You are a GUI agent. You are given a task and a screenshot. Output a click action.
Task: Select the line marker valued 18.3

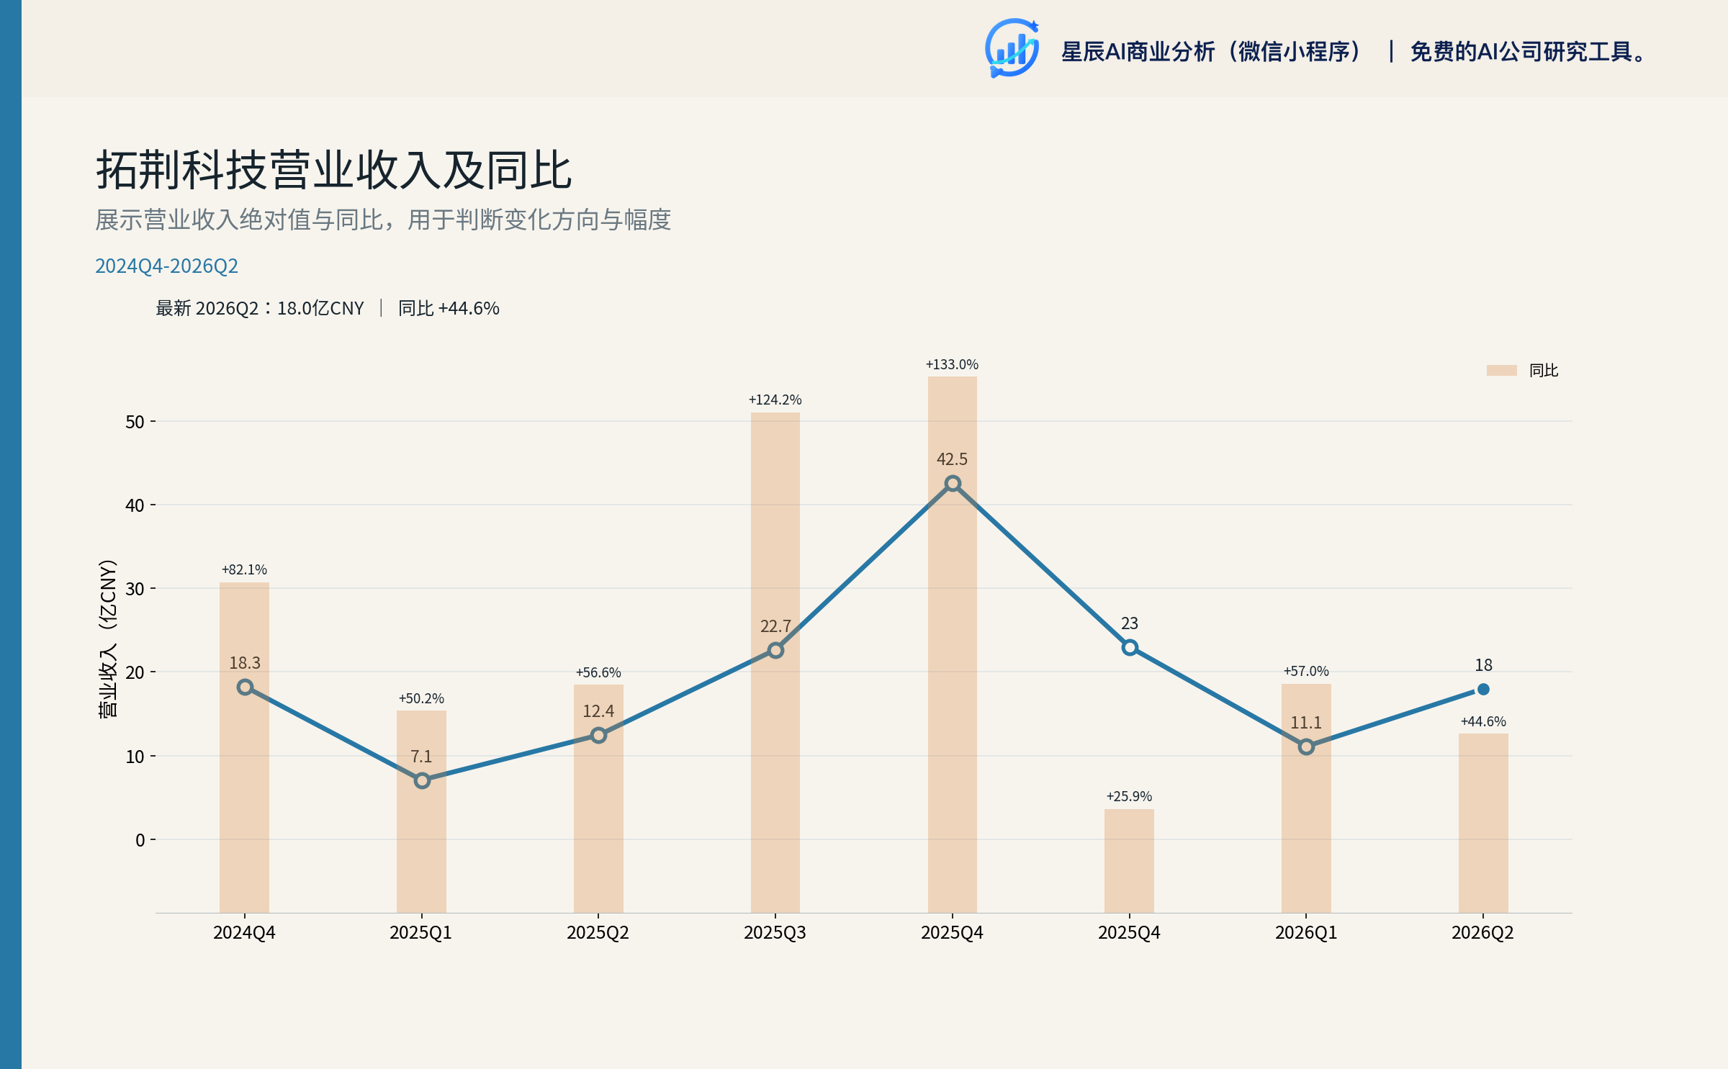click(245, 687)
